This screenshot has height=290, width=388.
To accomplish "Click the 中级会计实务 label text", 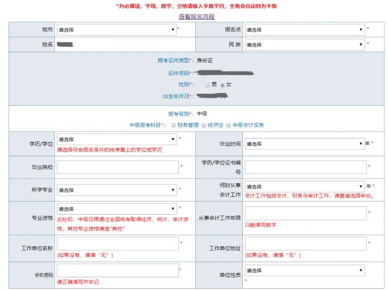I will pyautogui.click(x=248, y=125).
